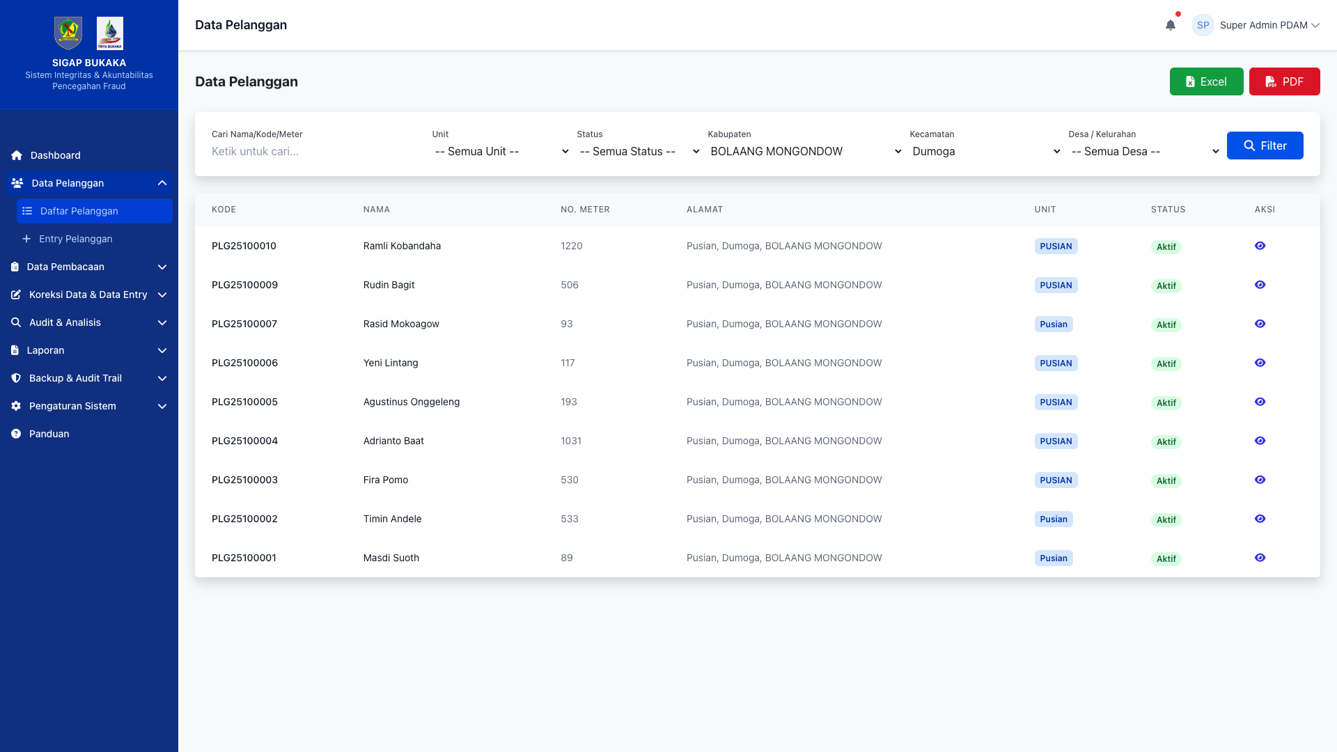View Masdi Suoth record via eye icon

coord(1260,558)
